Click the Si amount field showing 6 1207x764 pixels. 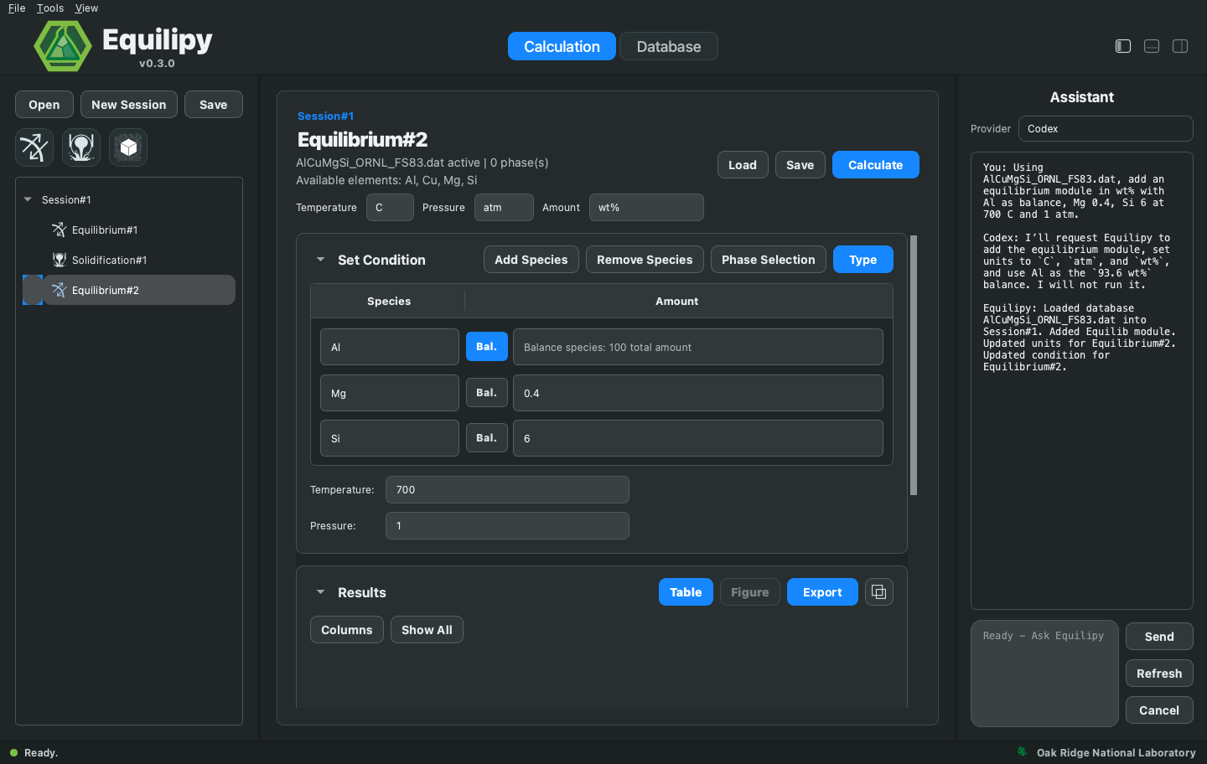pyautogui.click(x=698, y=438)
